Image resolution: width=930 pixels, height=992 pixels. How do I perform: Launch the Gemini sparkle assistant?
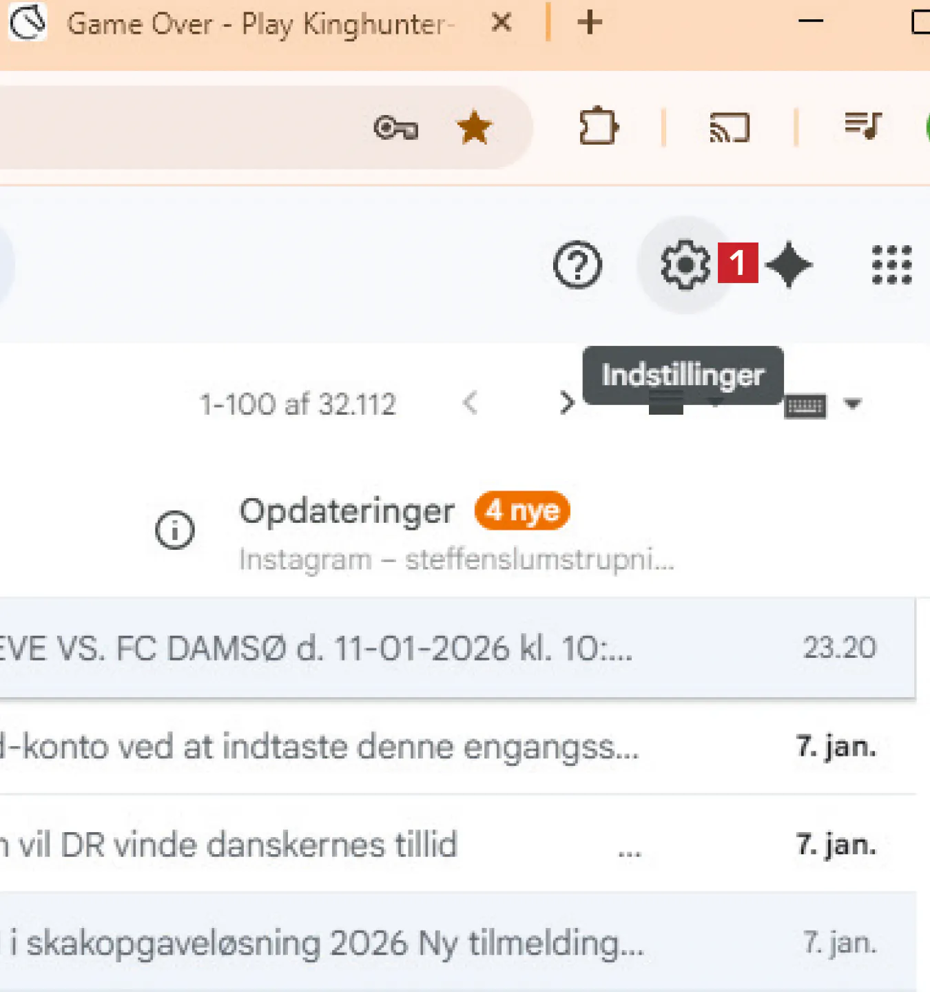click(x=789, y=265)
